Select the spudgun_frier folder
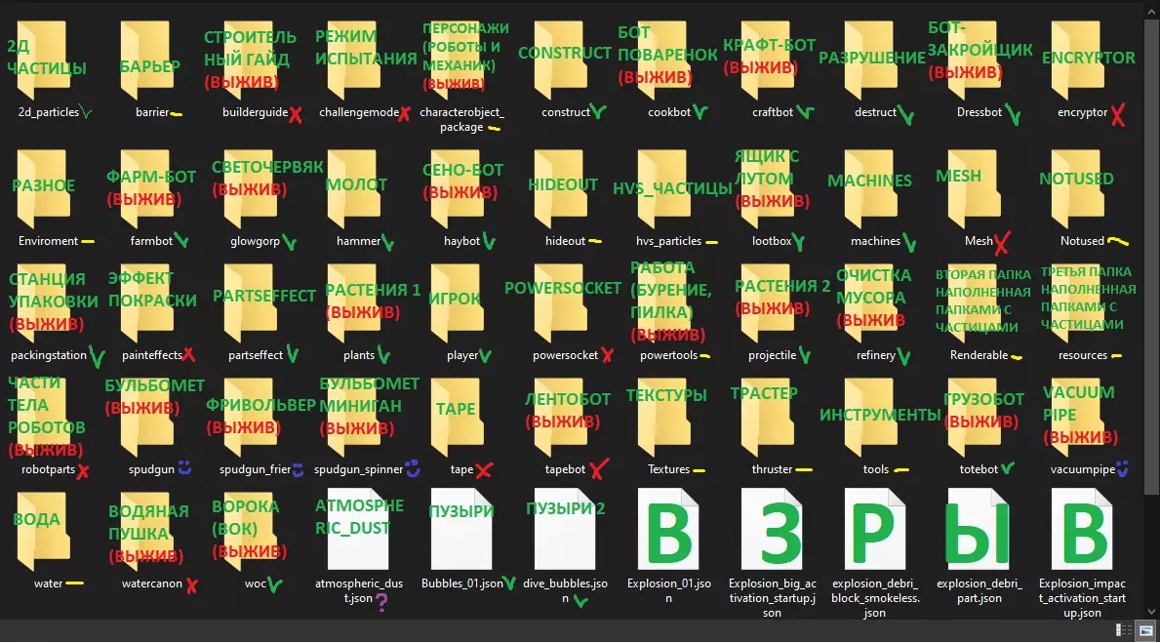The width and height of the screenshot is (1160, 643). coord(253,418)
